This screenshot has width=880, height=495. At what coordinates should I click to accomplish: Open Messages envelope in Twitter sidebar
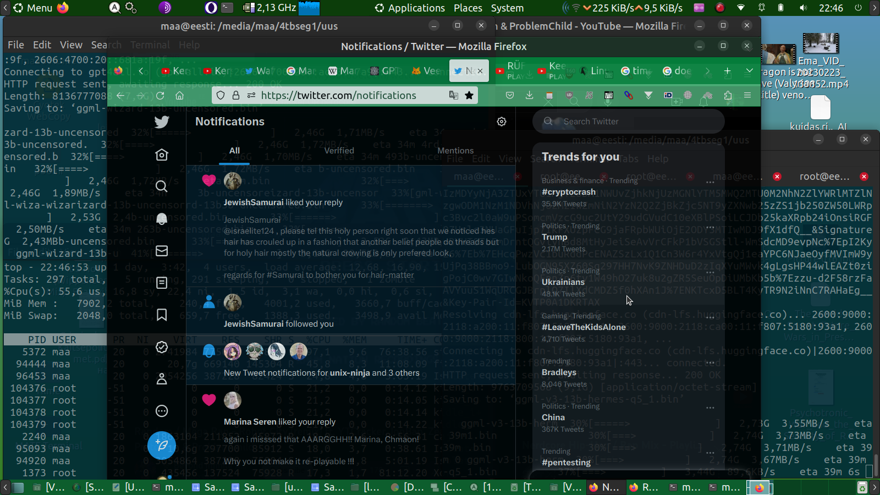coord(162,251)
